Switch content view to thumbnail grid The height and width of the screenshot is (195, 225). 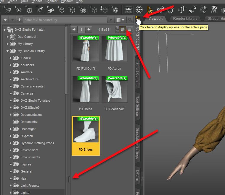[123, 30]
